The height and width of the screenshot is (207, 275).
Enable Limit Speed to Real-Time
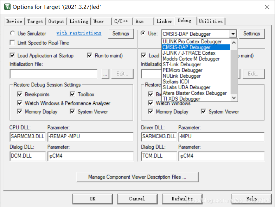[x=12, y=43]
